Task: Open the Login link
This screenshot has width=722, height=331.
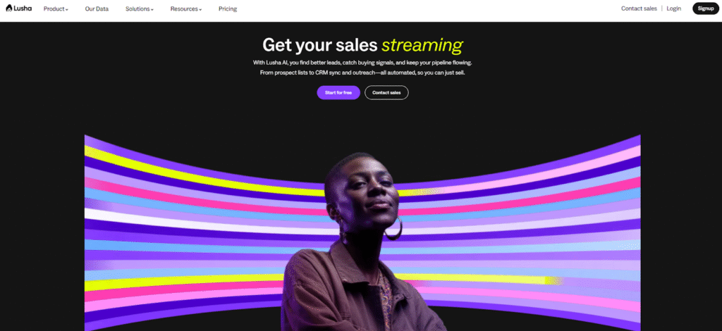Action: (x=673, y=8)
